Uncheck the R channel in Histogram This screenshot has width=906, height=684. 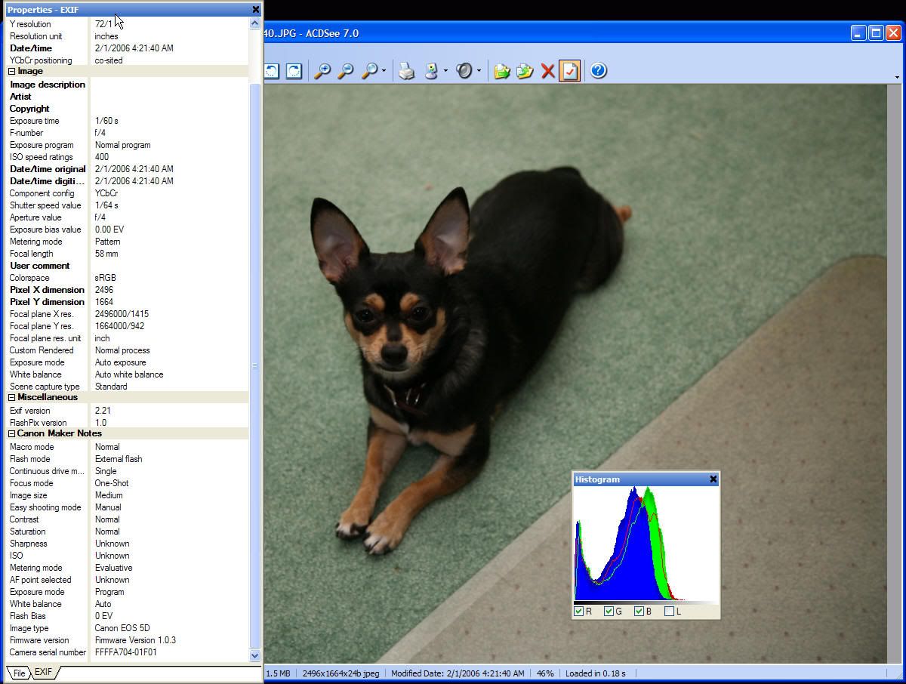coord(579,611)
